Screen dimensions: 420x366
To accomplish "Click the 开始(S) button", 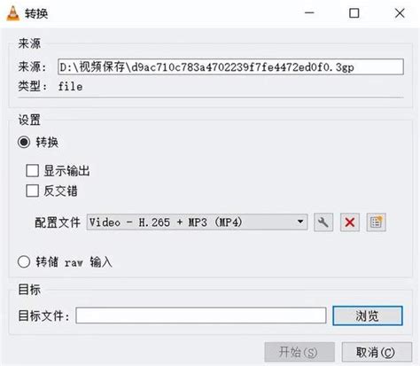I will [299, 352].
